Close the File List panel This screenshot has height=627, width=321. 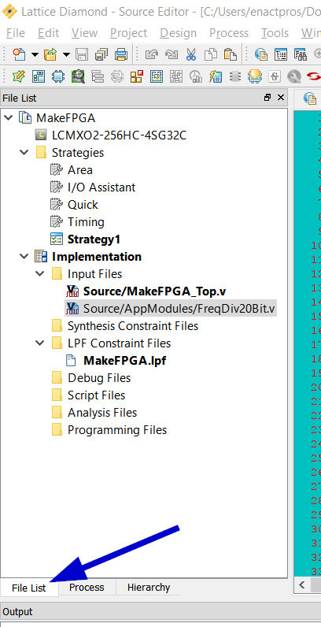(x=281, y=97)
